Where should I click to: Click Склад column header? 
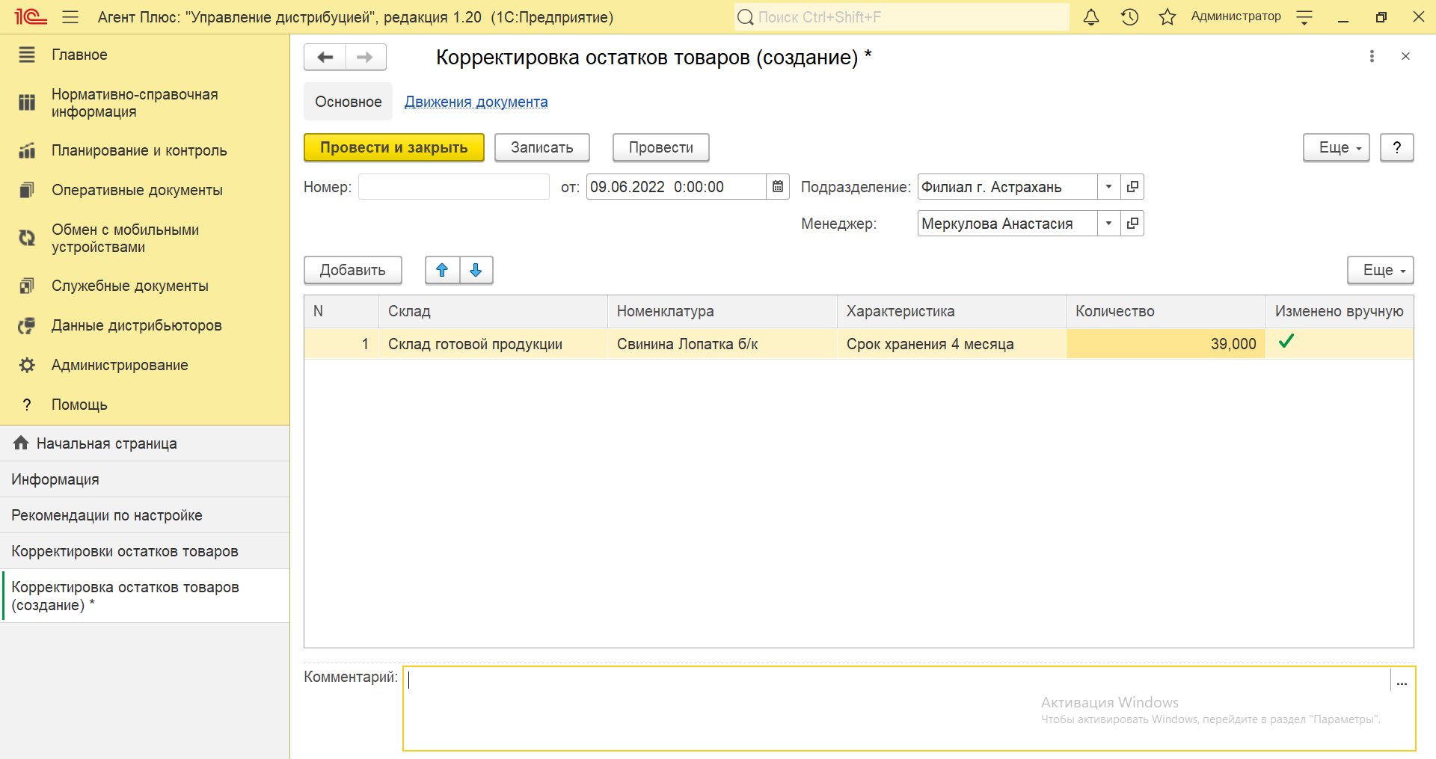point(493,311)
